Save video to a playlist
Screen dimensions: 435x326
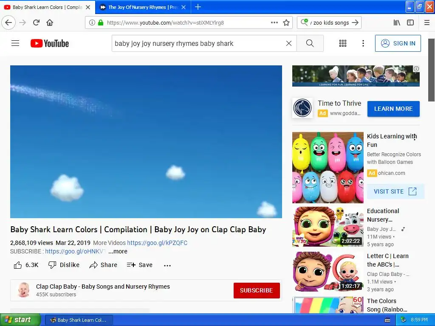(139, 265)
